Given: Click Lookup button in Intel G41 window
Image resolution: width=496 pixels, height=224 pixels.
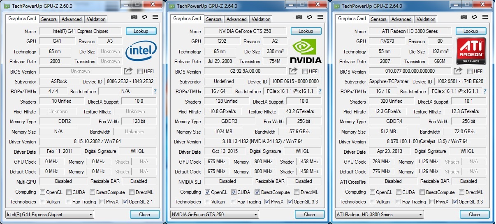Looking at the screenshot, I should pos(141,31).
